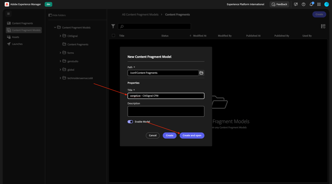Click the Content Fragments sidebar icon
332x184 pixels.
click(9, 23)
